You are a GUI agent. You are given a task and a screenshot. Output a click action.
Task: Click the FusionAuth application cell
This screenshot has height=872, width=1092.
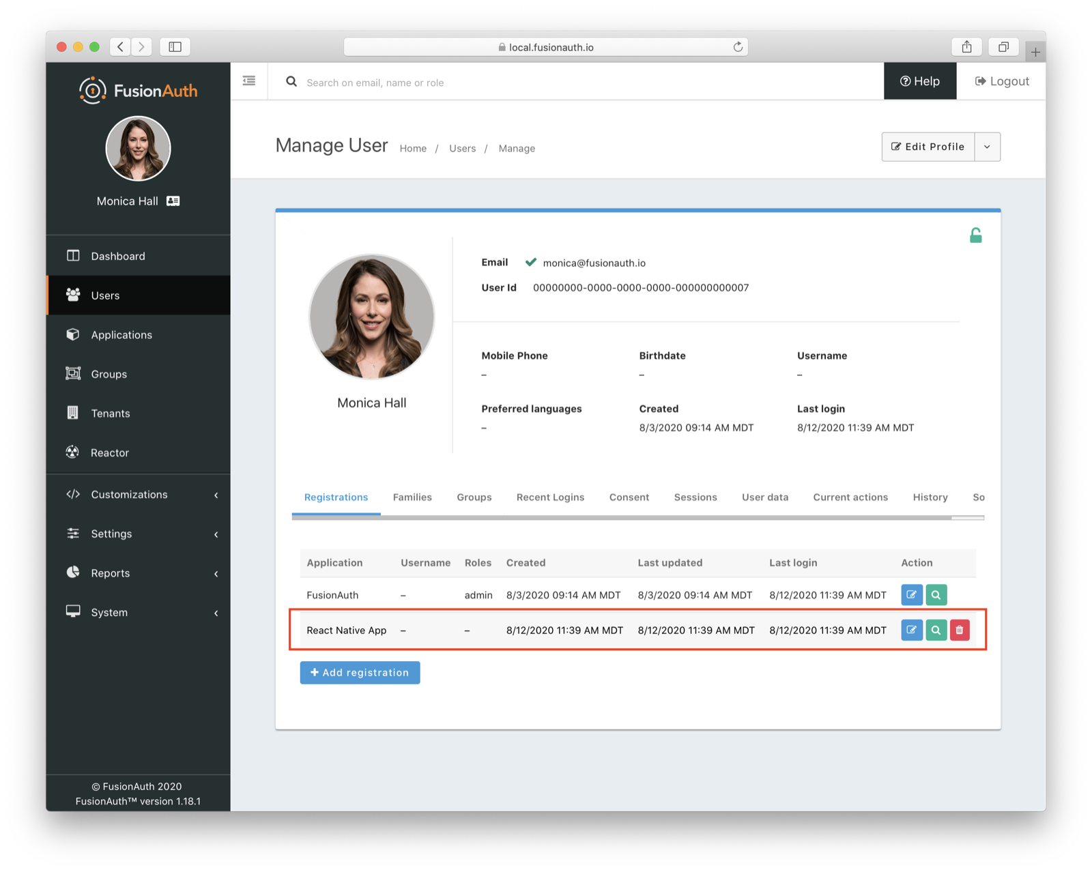(x=332, y=595)
